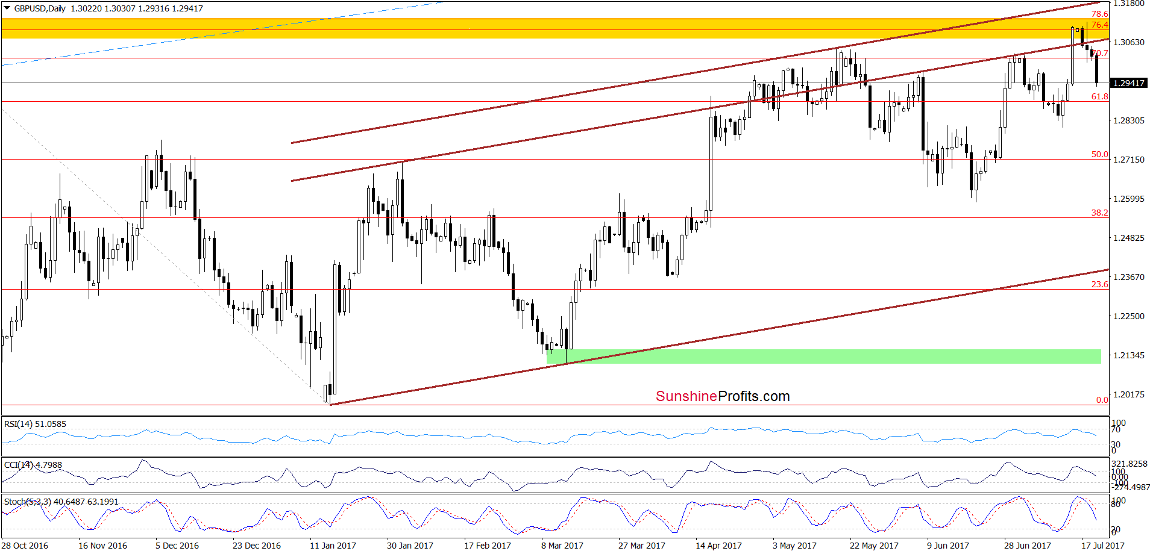Screen dimensions: 1150x554
Task: Click the 16 Nov 2016 date label
Action: pyautogui.click(x=102, y=546)
